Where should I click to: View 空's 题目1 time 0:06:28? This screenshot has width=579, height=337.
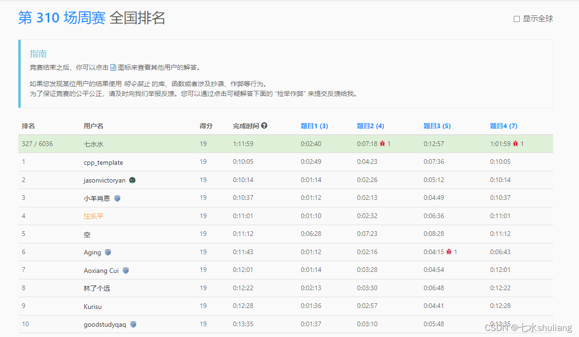[x=311, y=234]
